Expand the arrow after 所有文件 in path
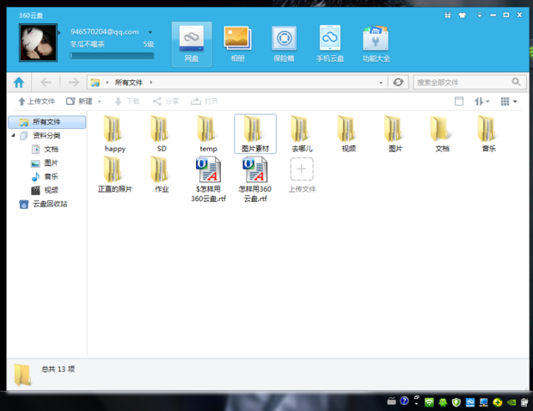Image resolution: width=533 pixels, height=411 pixels. [151, 83]
